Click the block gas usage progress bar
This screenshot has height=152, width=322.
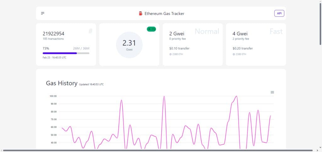point(66,53)
